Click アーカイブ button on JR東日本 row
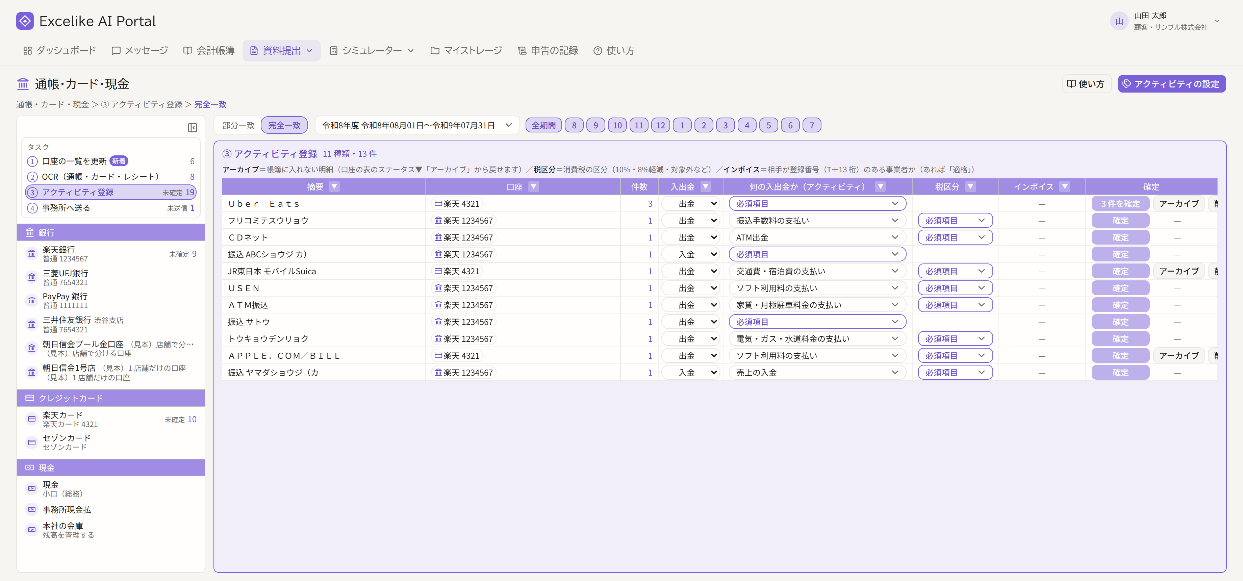 click(1178, 271)
